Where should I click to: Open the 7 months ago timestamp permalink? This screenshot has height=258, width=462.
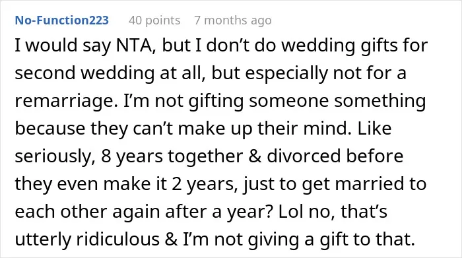click(233, 20)
